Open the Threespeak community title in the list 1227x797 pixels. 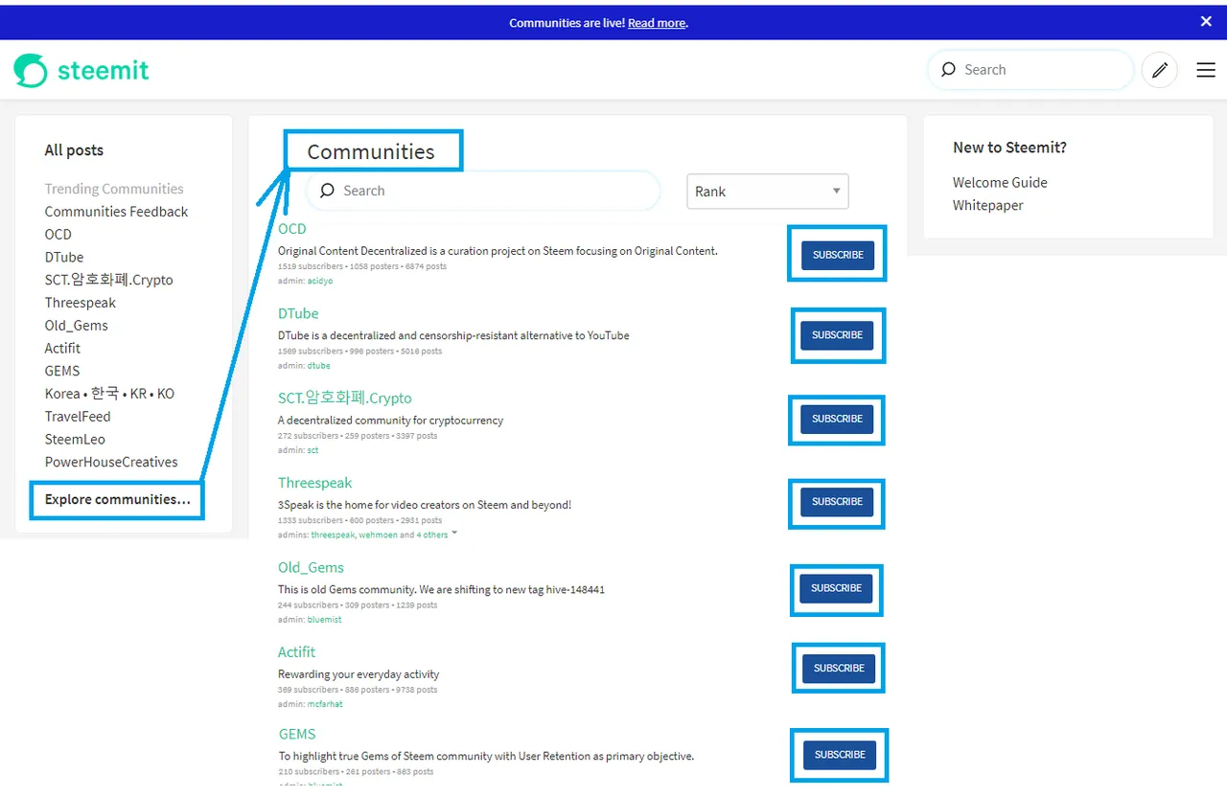pyautogui.click(x=315, y=483)
